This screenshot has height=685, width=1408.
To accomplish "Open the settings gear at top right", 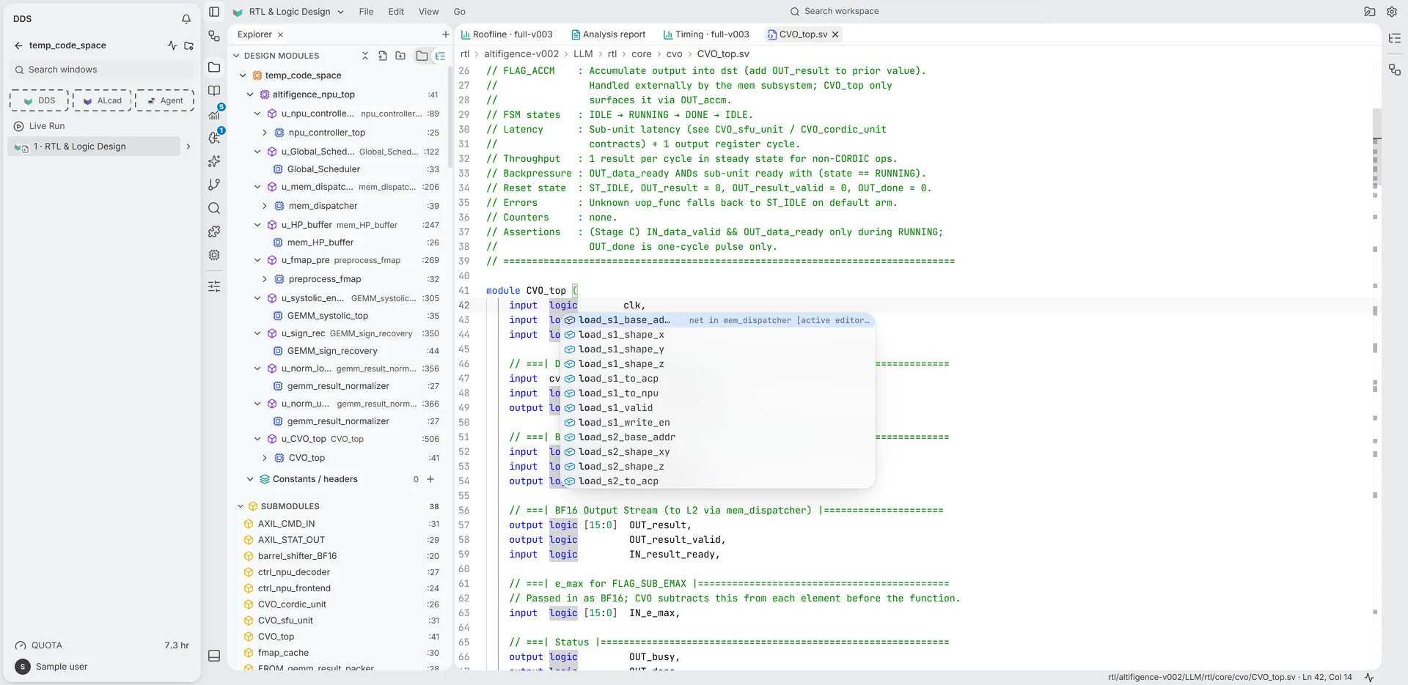I will [1392, 12].
